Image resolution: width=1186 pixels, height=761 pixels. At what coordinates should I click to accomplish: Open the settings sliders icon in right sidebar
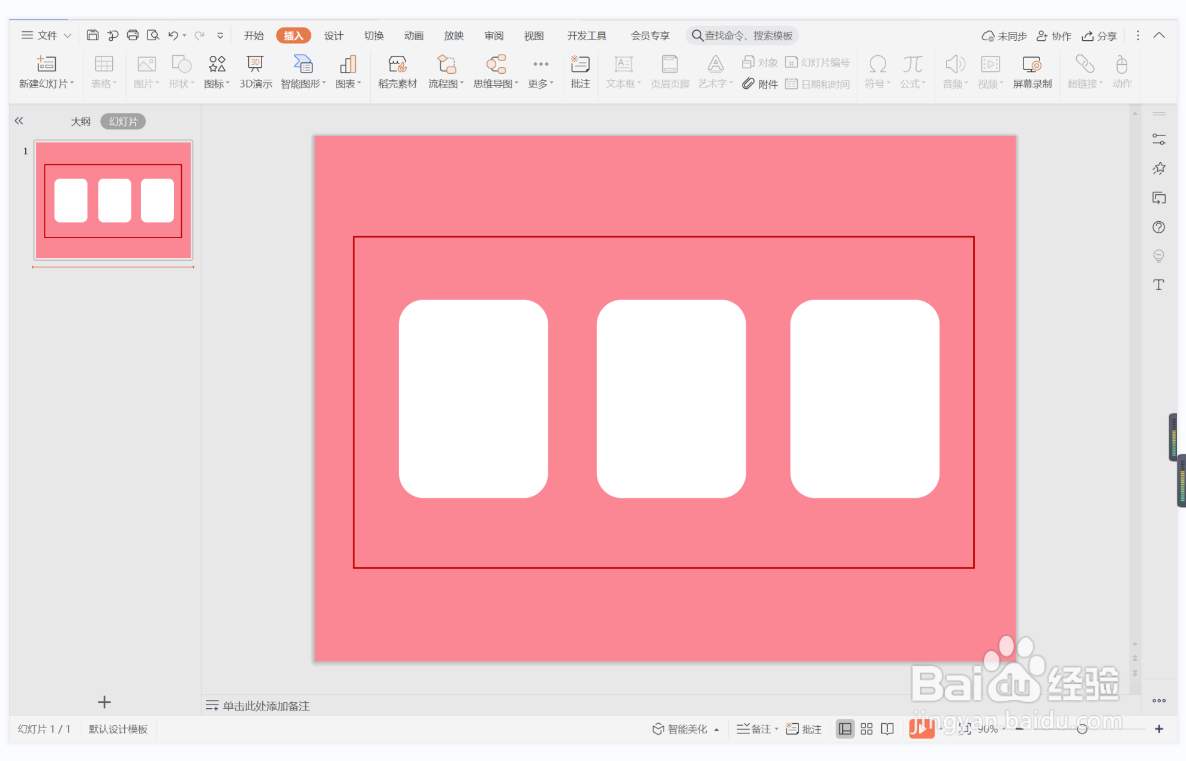click(1159, 140)
